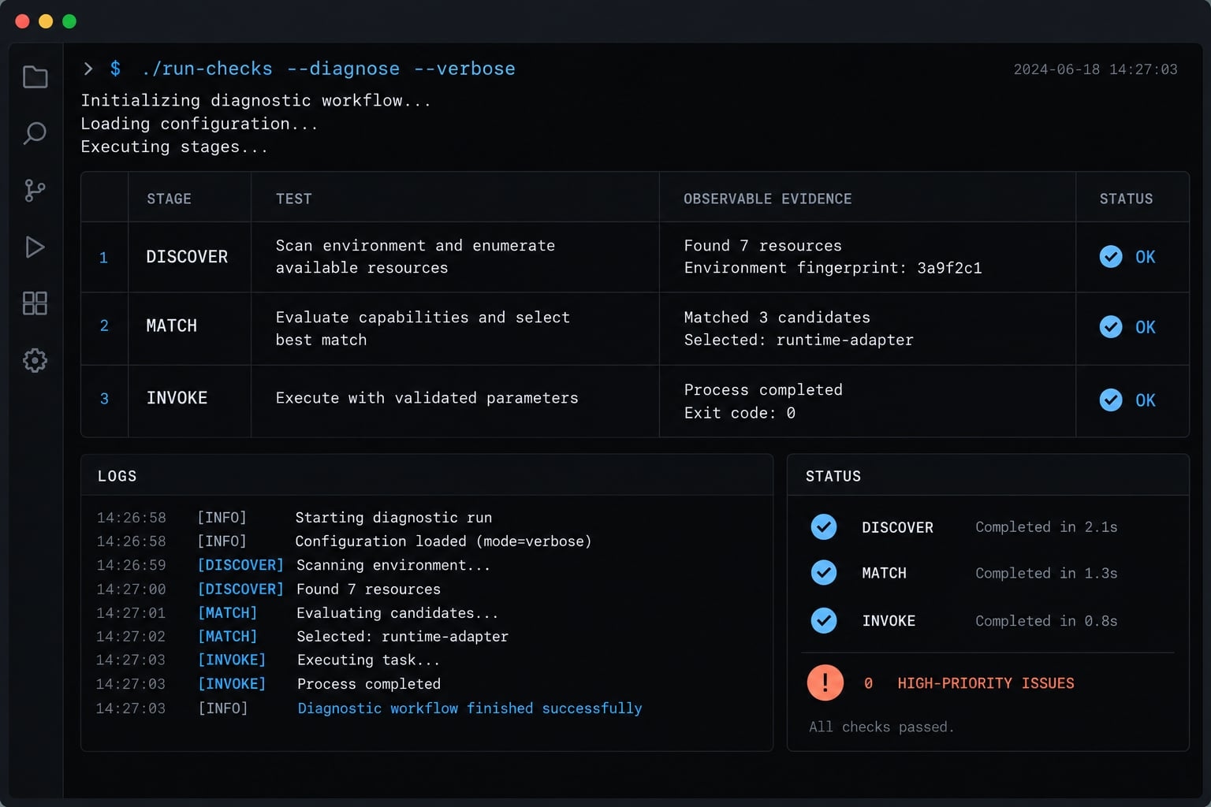Image resolution: width=1211 pixels, height=807 pixels.
Task: Click 'Exit code: 0' text
Action: [x=740, y=413]
